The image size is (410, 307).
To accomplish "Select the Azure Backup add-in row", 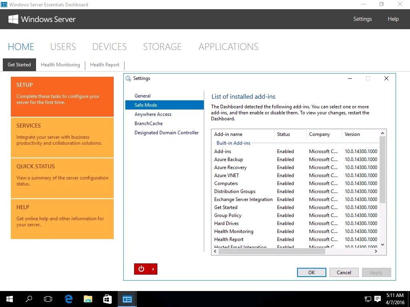I will click(295, 159).
